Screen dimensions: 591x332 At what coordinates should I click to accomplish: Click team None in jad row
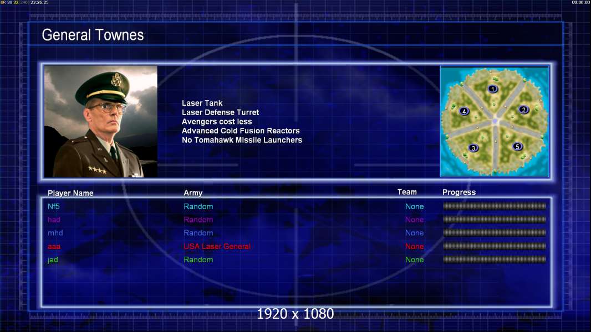point(414,260)
